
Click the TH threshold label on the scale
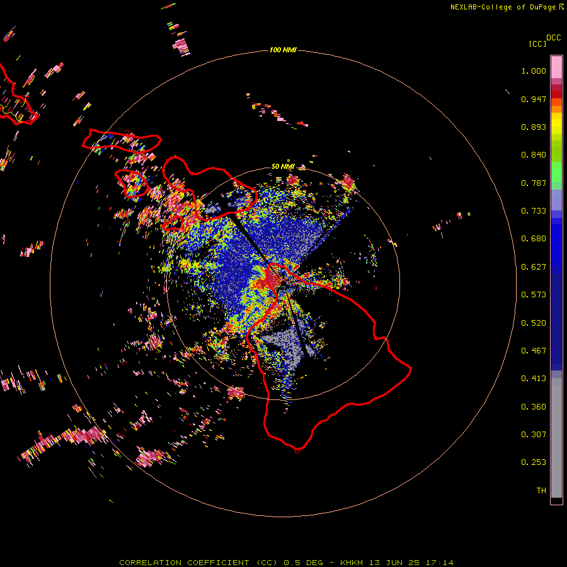click(541, 491)
